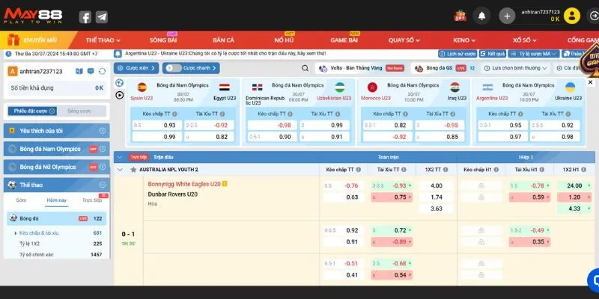
Task: Favorite the Australia NPL Youth 2 star
Action: (x=133, y=170)
